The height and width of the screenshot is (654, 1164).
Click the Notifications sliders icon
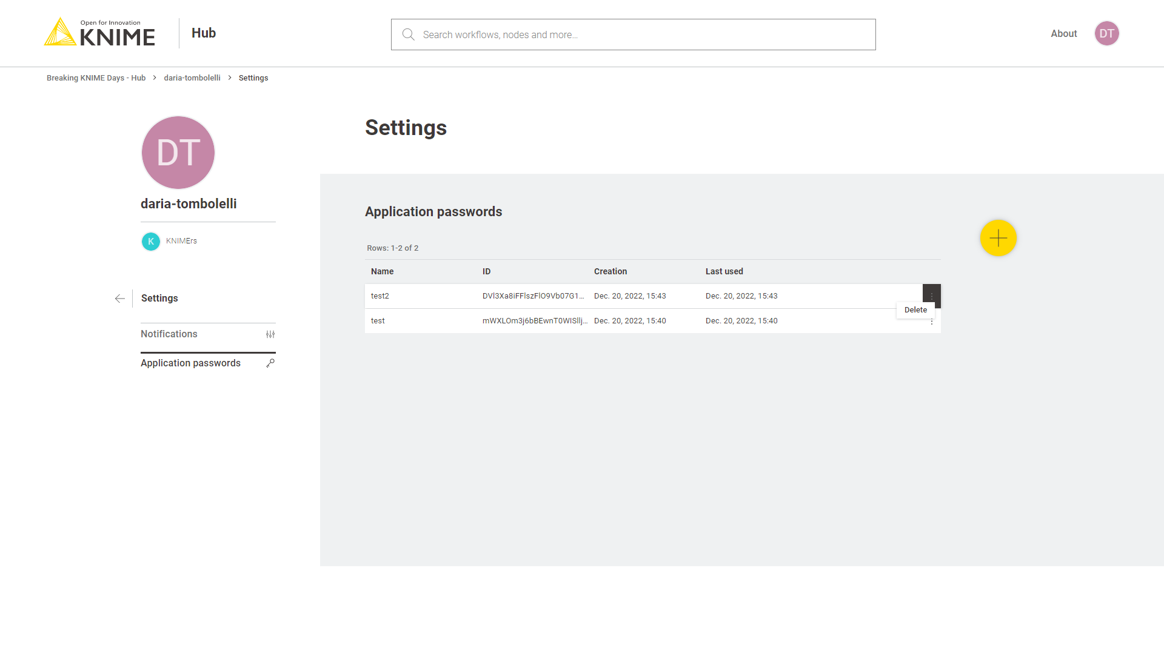[270, 334]
